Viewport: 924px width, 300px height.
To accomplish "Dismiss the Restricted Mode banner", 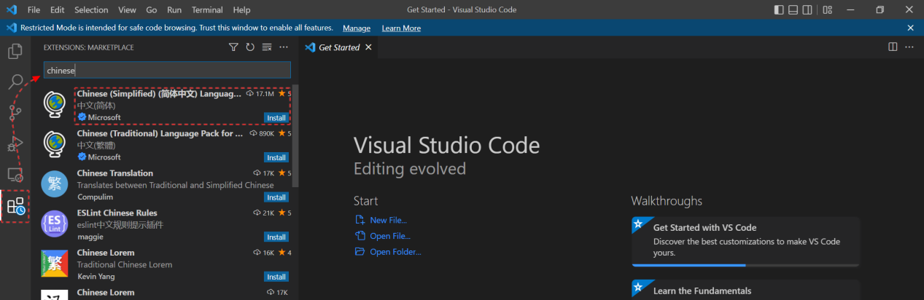I will pyautogui.click(x=910, y=28).
